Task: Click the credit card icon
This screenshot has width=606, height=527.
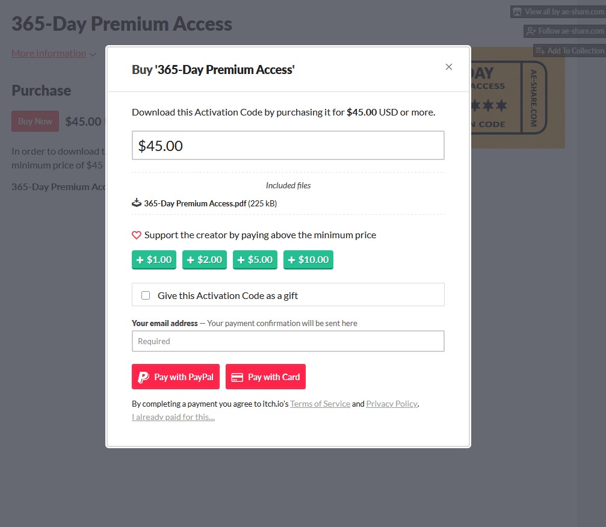Action: [x=237, y=377]
